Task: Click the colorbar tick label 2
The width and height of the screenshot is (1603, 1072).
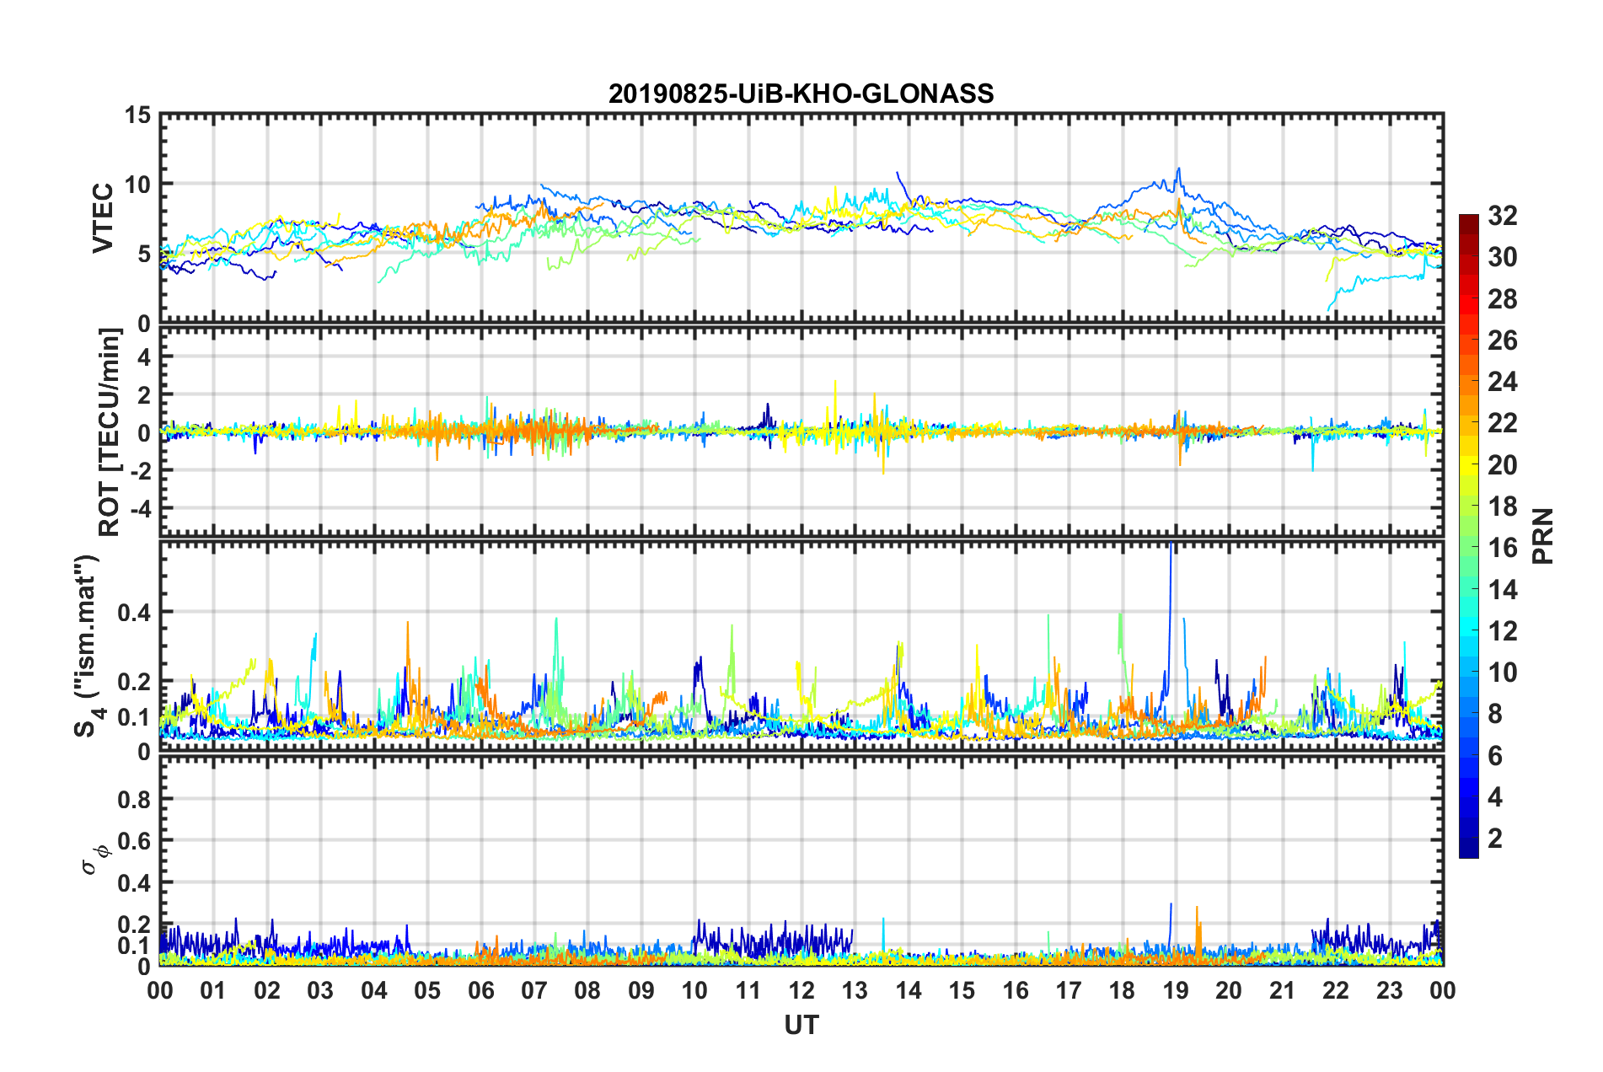Action: click(1495, 839)
